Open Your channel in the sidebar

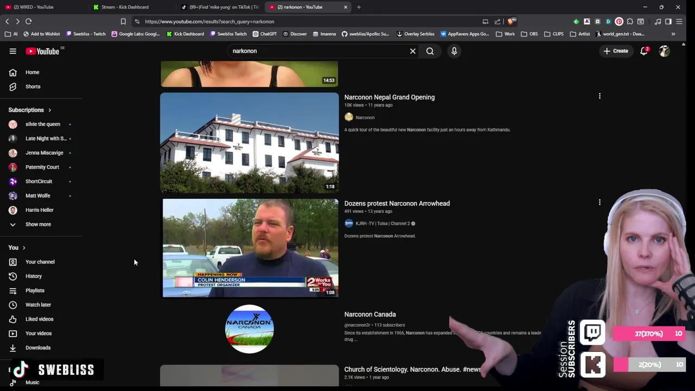(40, 262)
